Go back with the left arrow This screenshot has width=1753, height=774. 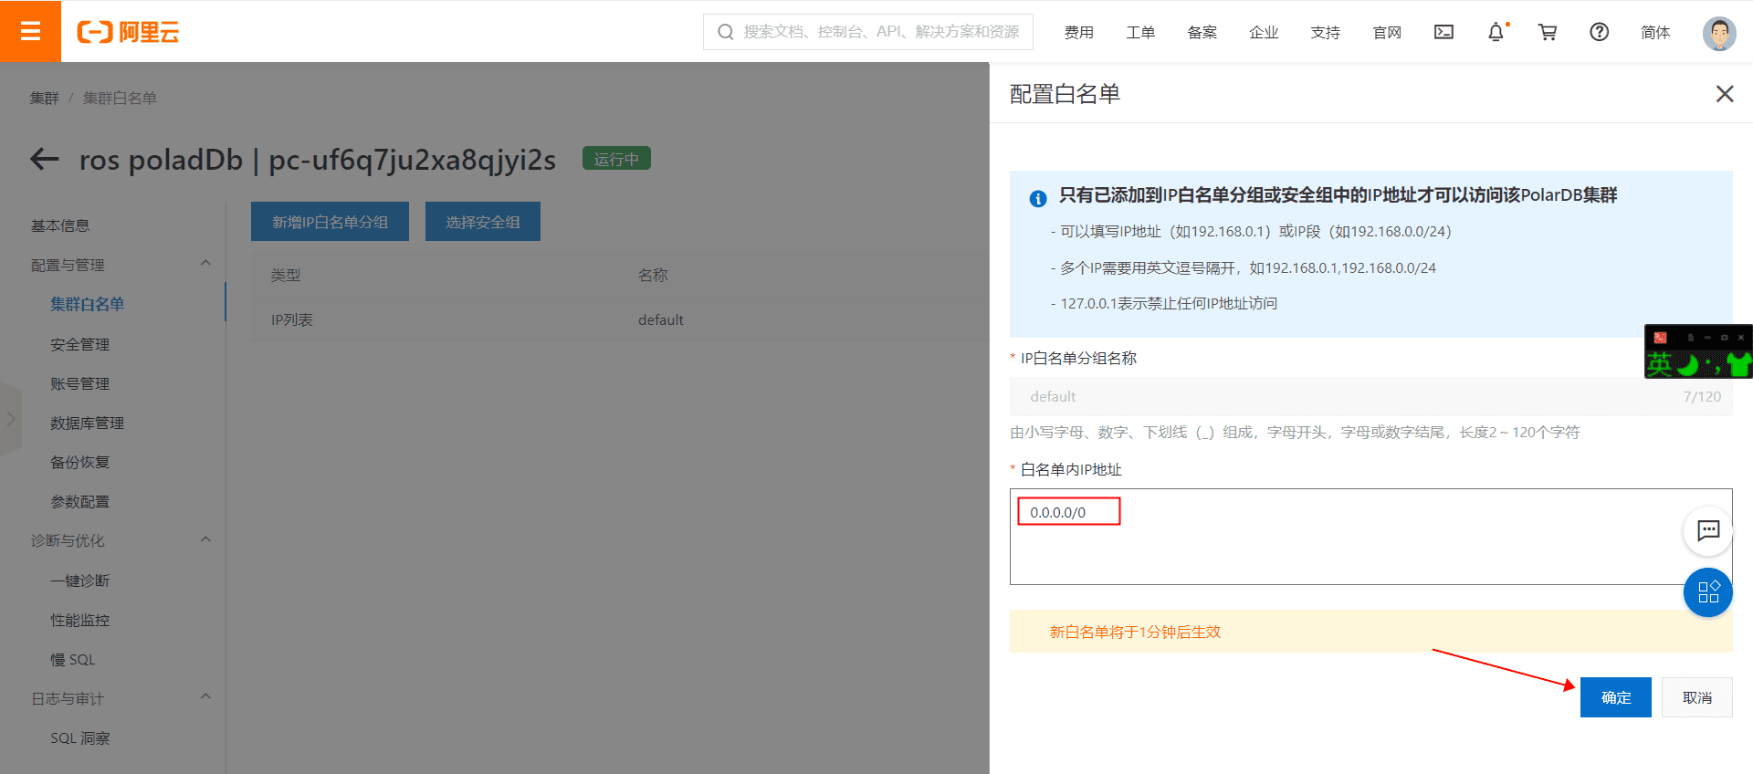pyautogui.click(x=45, y=160)
